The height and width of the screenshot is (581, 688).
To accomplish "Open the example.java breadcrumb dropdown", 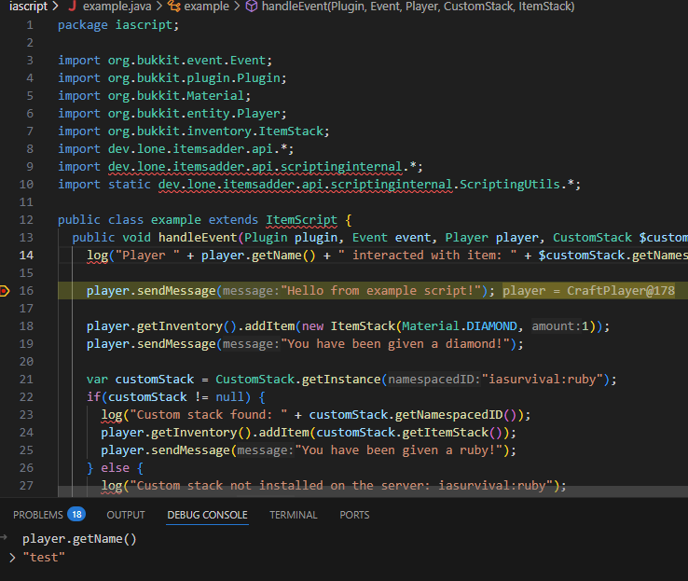I will [110, 7].
